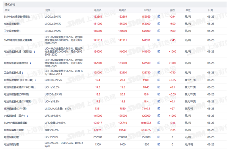Open chart icon for 电池级氟化锂 row
Viewport: 227px width, 149px height.
tap(159, 137)
